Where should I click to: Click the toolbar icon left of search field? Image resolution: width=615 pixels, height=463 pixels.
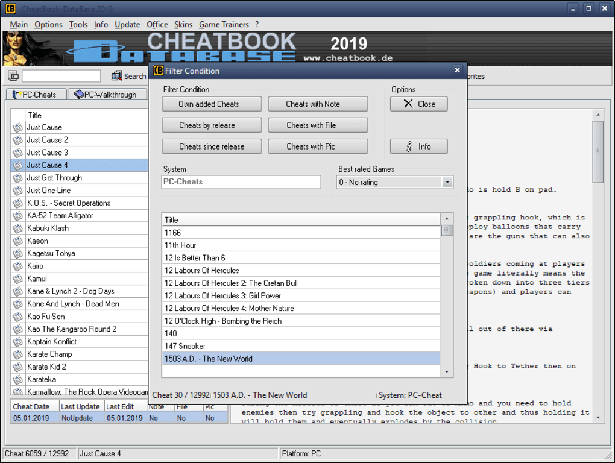pos(13,76)
